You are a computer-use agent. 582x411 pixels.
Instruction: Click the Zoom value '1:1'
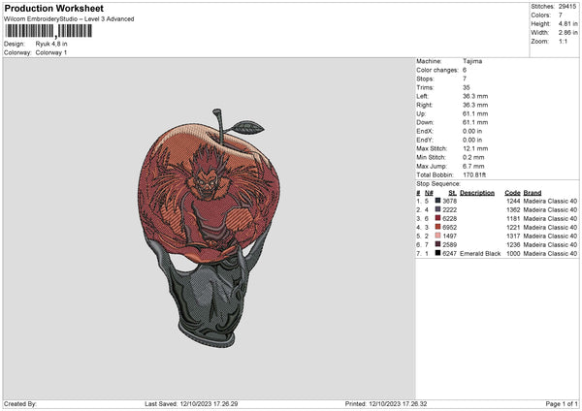click(563, 41)
